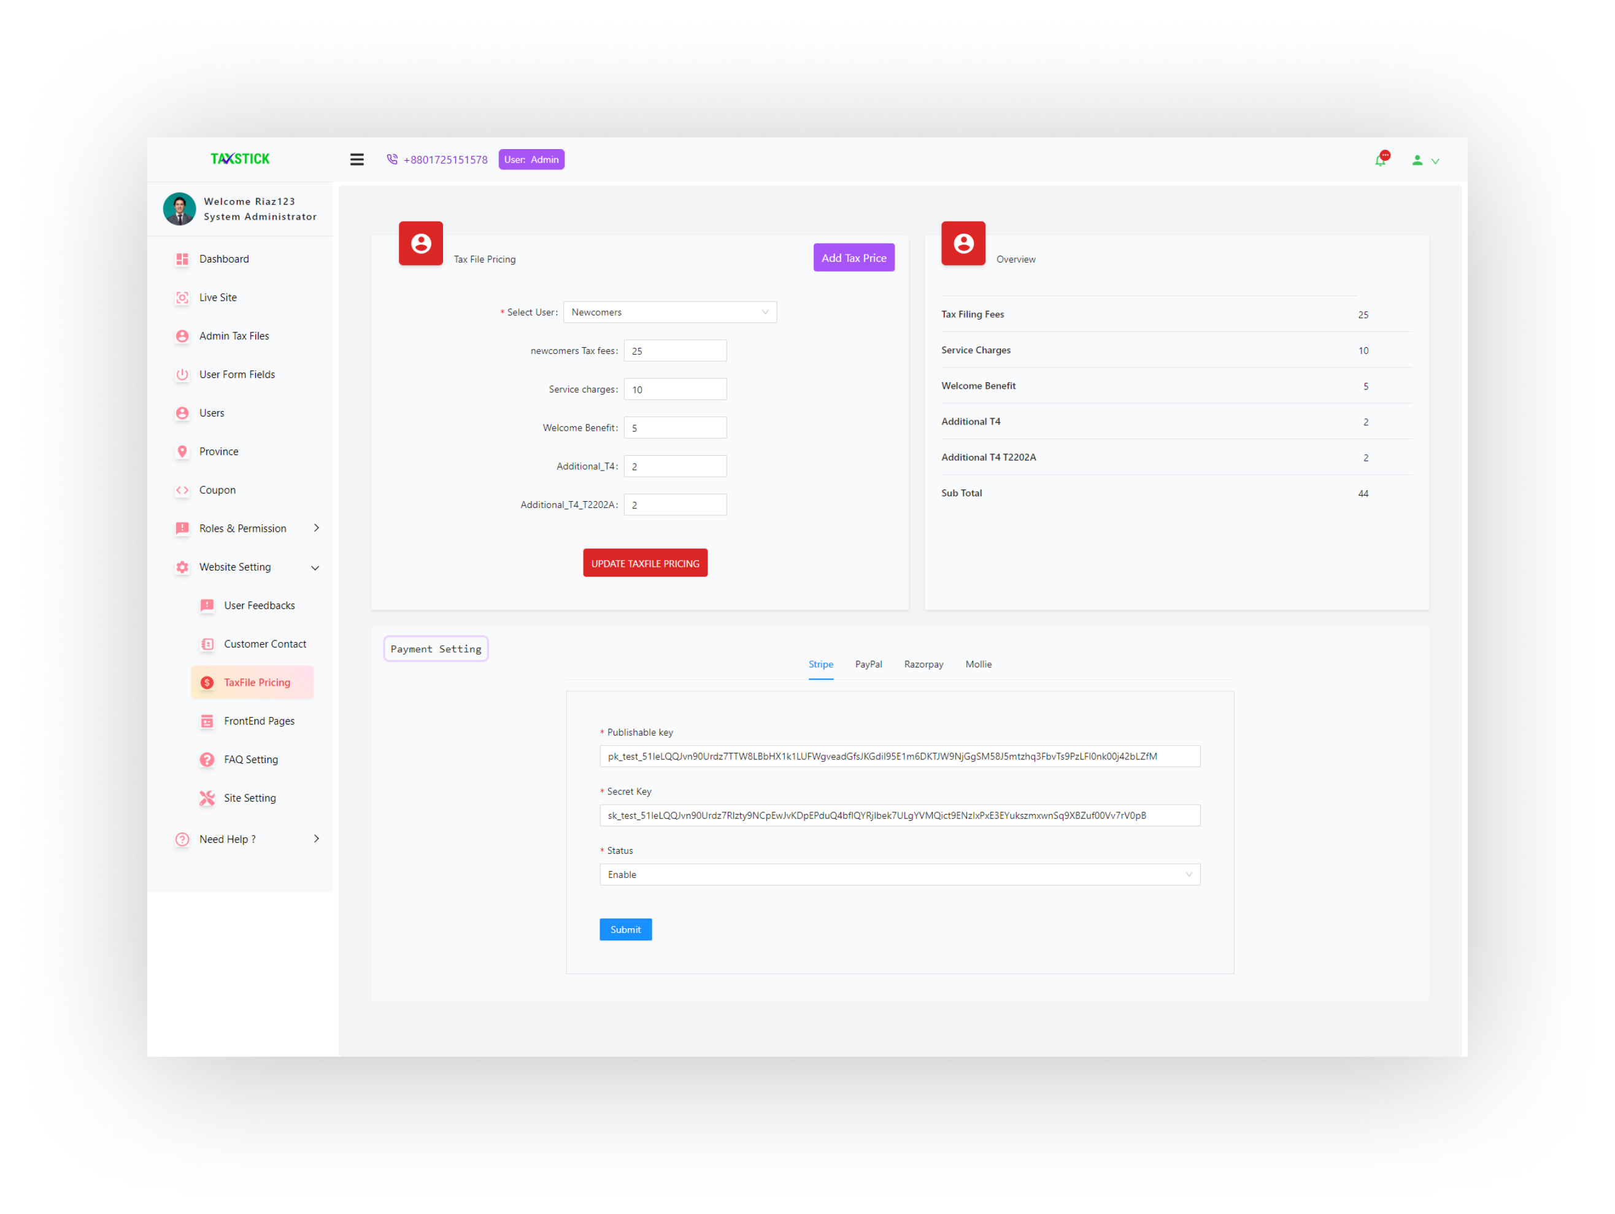Open the notification bell icon
This screenshot has height=1214, width=1615.
pyautogui.click(x=1380, y=160)
